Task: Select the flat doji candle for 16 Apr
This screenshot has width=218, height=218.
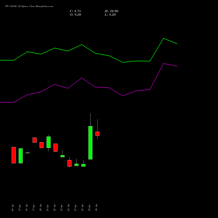Action: [27, 153]
